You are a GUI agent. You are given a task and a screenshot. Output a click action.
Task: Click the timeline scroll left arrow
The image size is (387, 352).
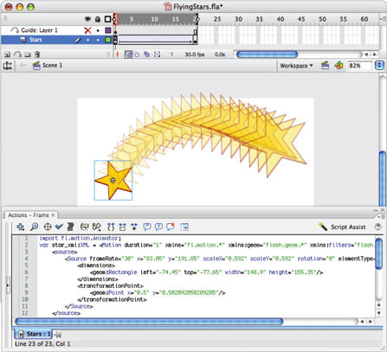(366, 54)
